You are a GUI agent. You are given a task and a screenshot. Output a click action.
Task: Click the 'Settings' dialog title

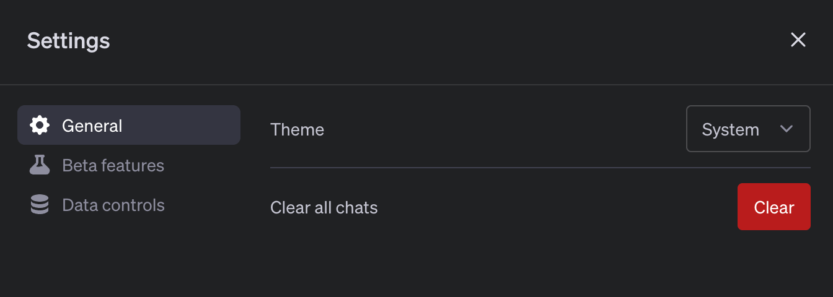tap(68, 41)
